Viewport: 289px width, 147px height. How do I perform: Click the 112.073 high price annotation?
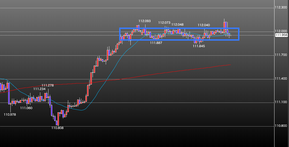[164, 23]
